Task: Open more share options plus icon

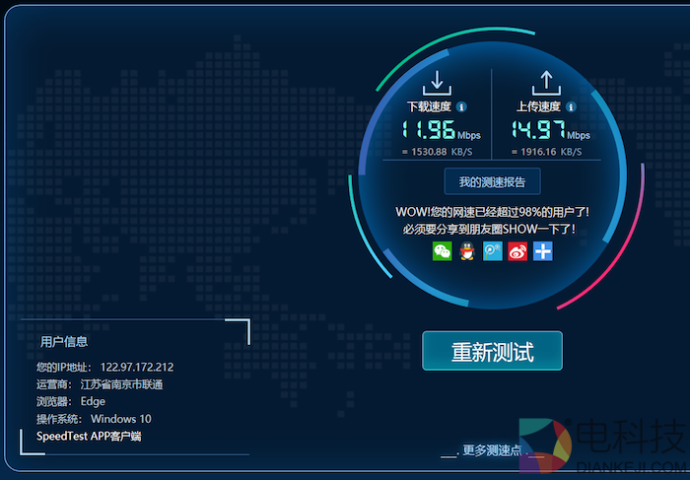Action: coord(543,251)
